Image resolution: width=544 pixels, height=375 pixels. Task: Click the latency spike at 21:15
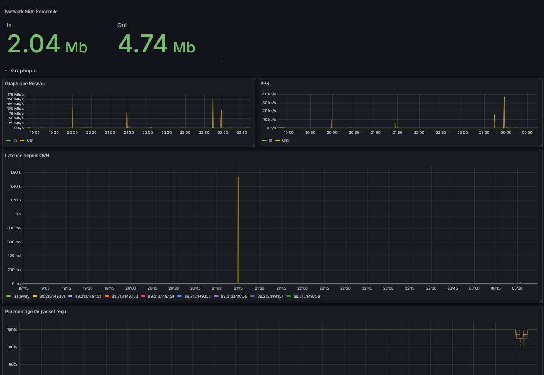(x=238, y=230)
